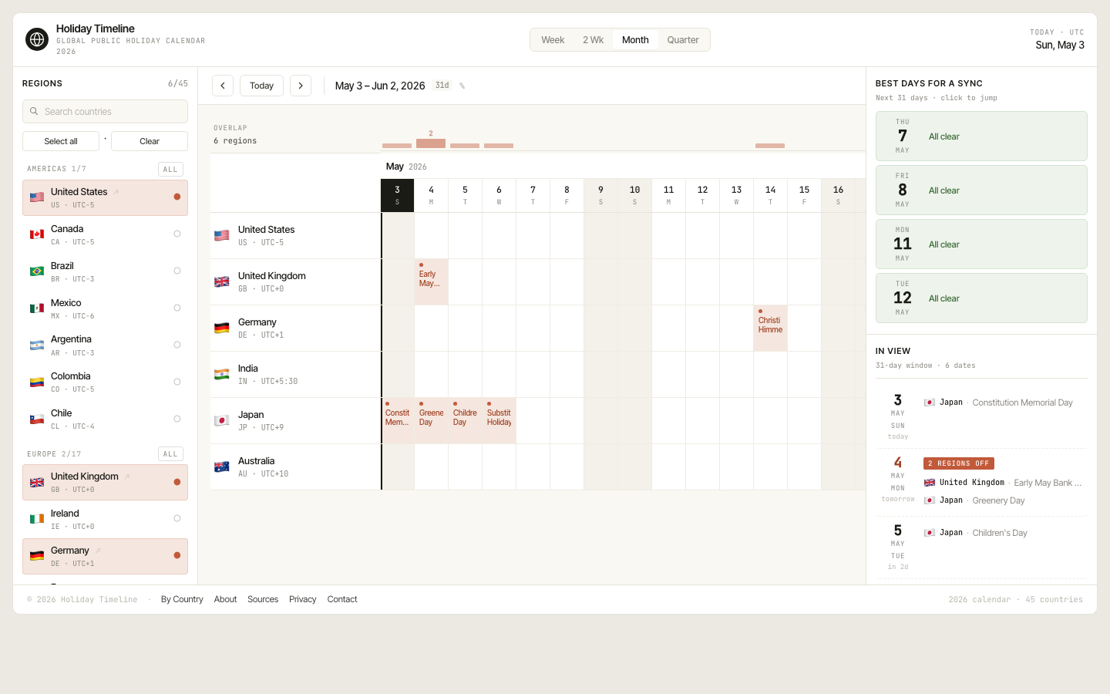
Task: Click the Brazil flag in Regions list
Action: pos(37,271)
